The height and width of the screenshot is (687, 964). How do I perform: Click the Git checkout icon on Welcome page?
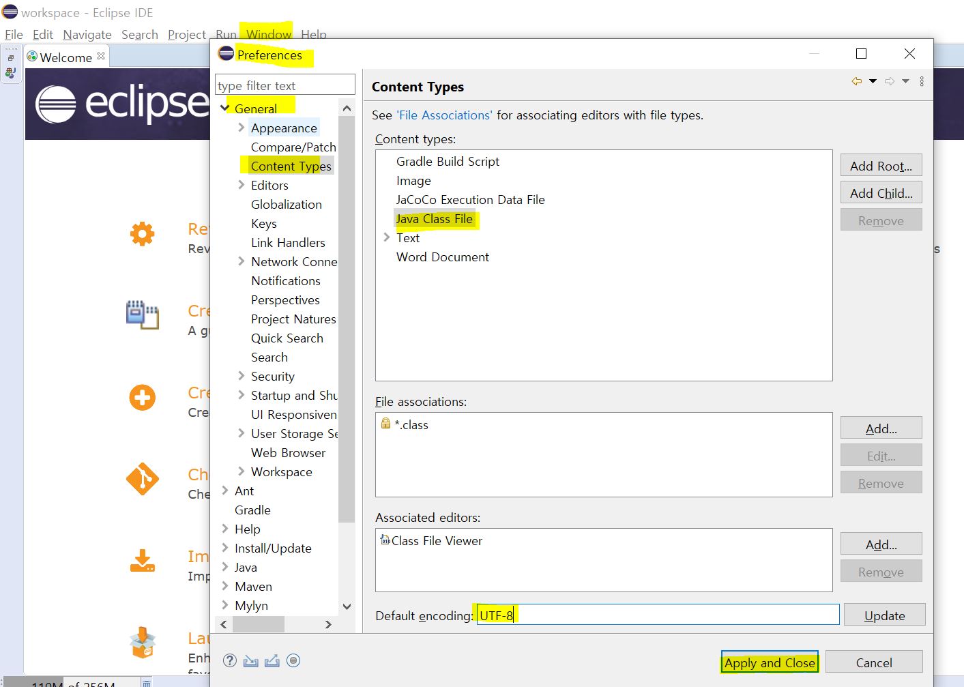142,479
